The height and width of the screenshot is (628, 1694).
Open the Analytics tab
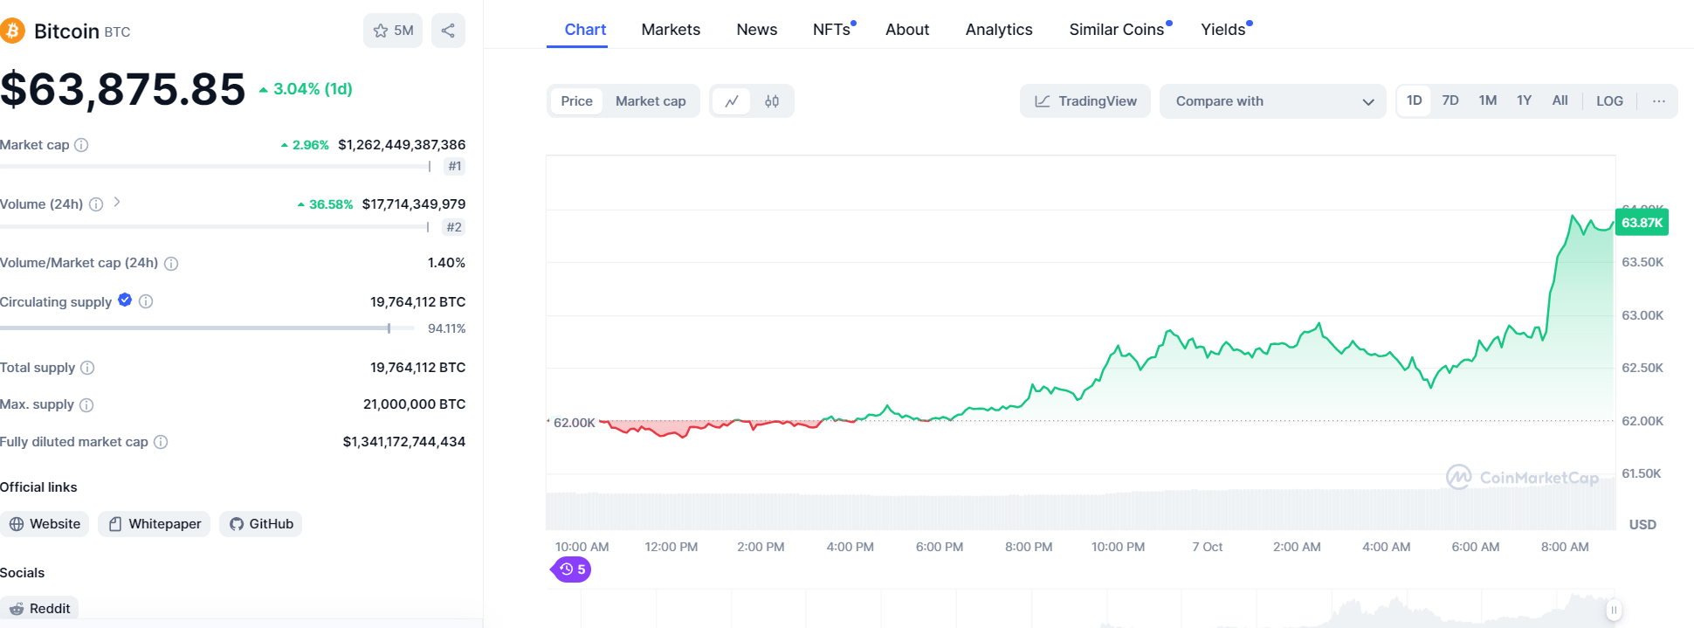[x=999, y=30]
